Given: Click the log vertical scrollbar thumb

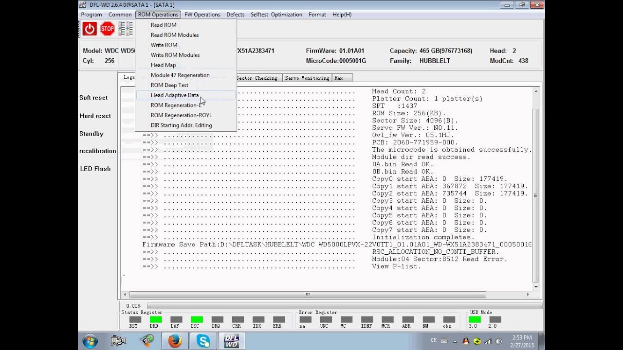Looking at the screenshot, I should pyautogui.click(x=536, y=195).
